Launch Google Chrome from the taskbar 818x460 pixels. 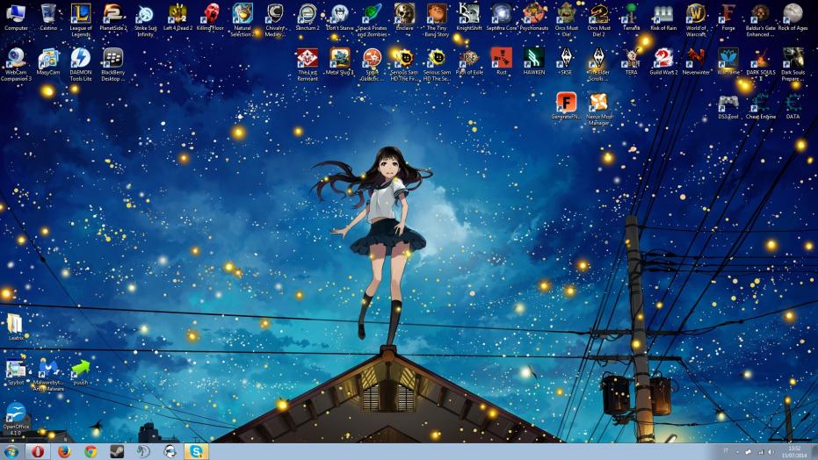coord(90,452)
